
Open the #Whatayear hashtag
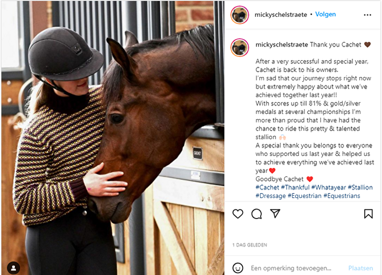(x=329, y=187)
